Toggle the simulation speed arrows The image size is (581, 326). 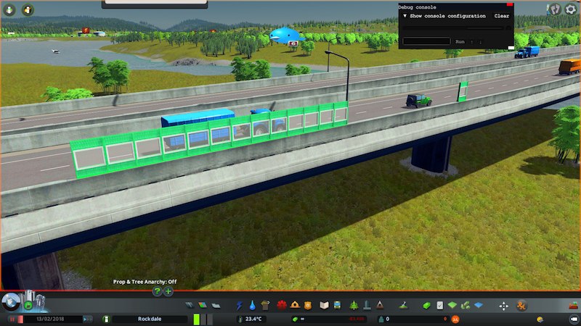pyautogui.click(x=87, y=319)
